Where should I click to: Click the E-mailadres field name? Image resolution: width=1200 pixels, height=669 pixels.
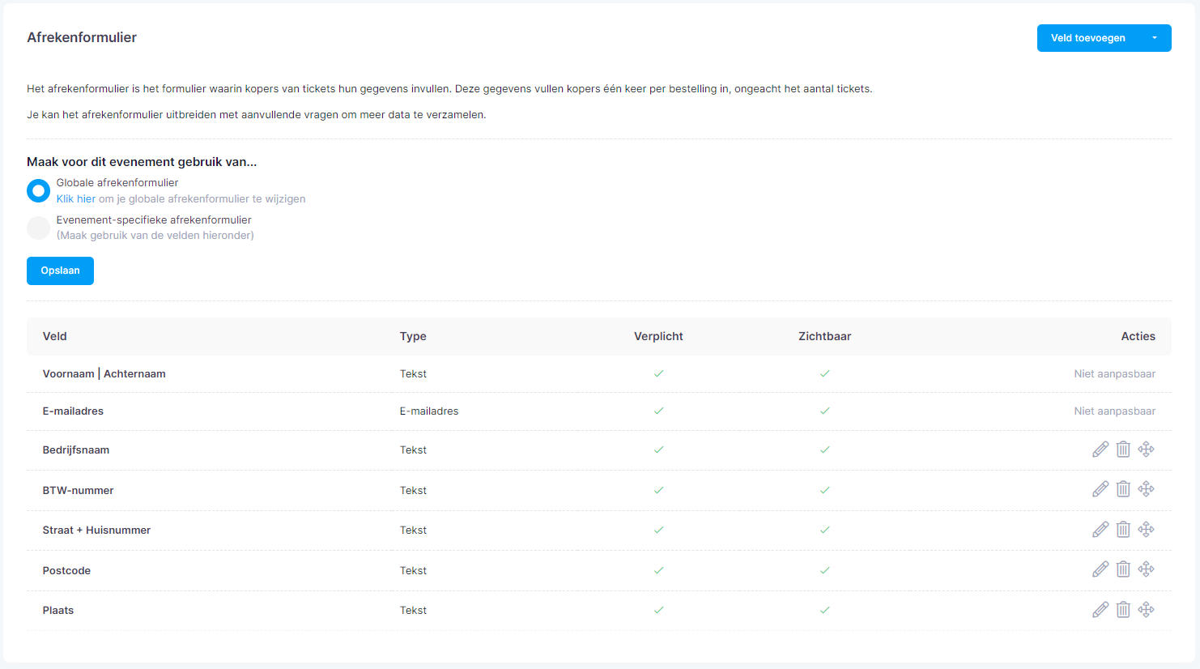click(x=73, y=411)
